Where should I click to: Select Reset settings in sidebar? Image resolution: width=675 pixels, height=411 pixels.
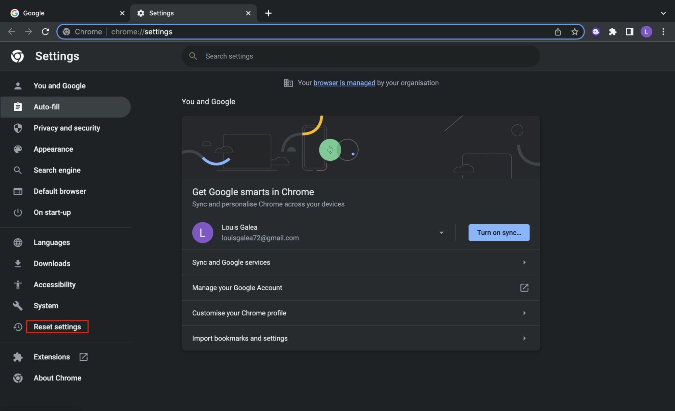tap(66, 327)
